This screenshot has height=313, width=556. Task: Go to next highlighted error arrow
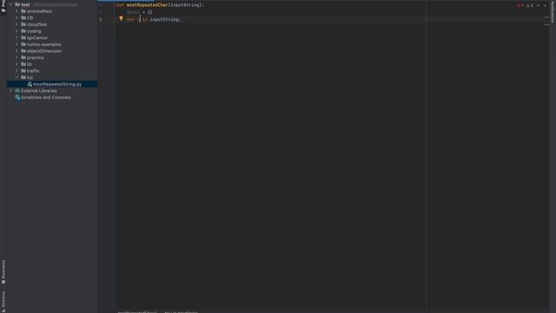pyautogui.click(x=545, y=5)
